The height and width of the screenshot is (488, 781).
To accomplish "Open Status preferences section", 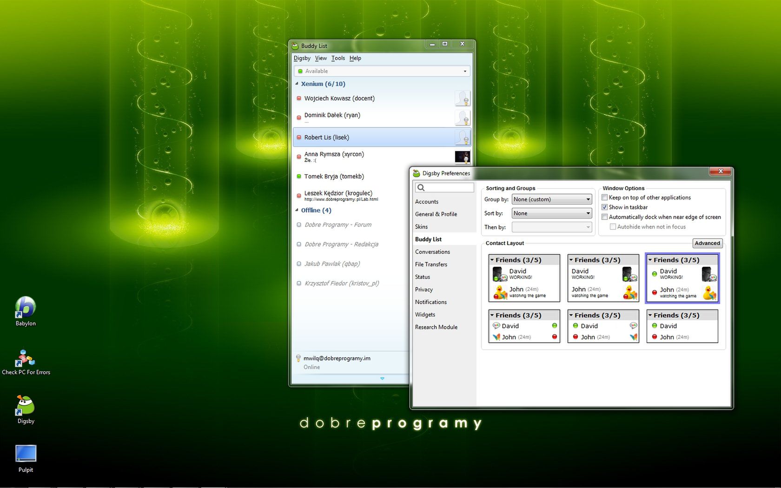I will (x=444, y=277).
